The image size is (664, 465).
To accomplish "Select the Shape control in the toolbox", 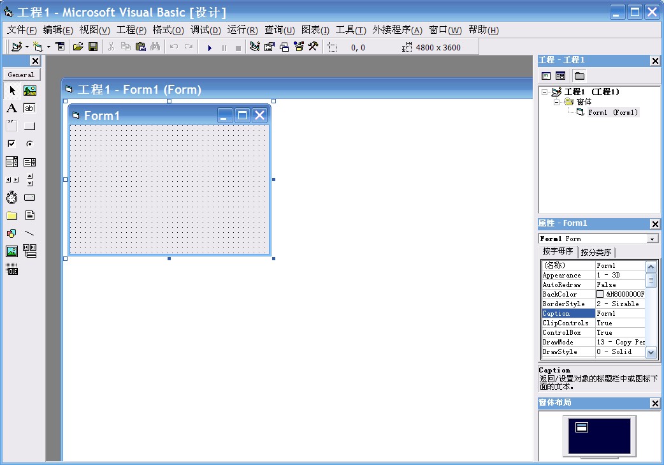I will coord(12,233).
